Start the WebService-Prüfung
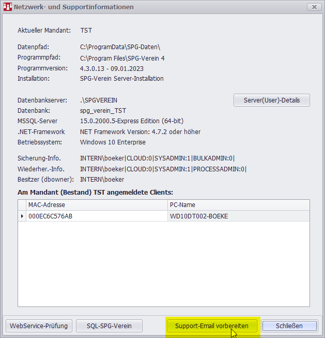 click(x=39, y=326)
